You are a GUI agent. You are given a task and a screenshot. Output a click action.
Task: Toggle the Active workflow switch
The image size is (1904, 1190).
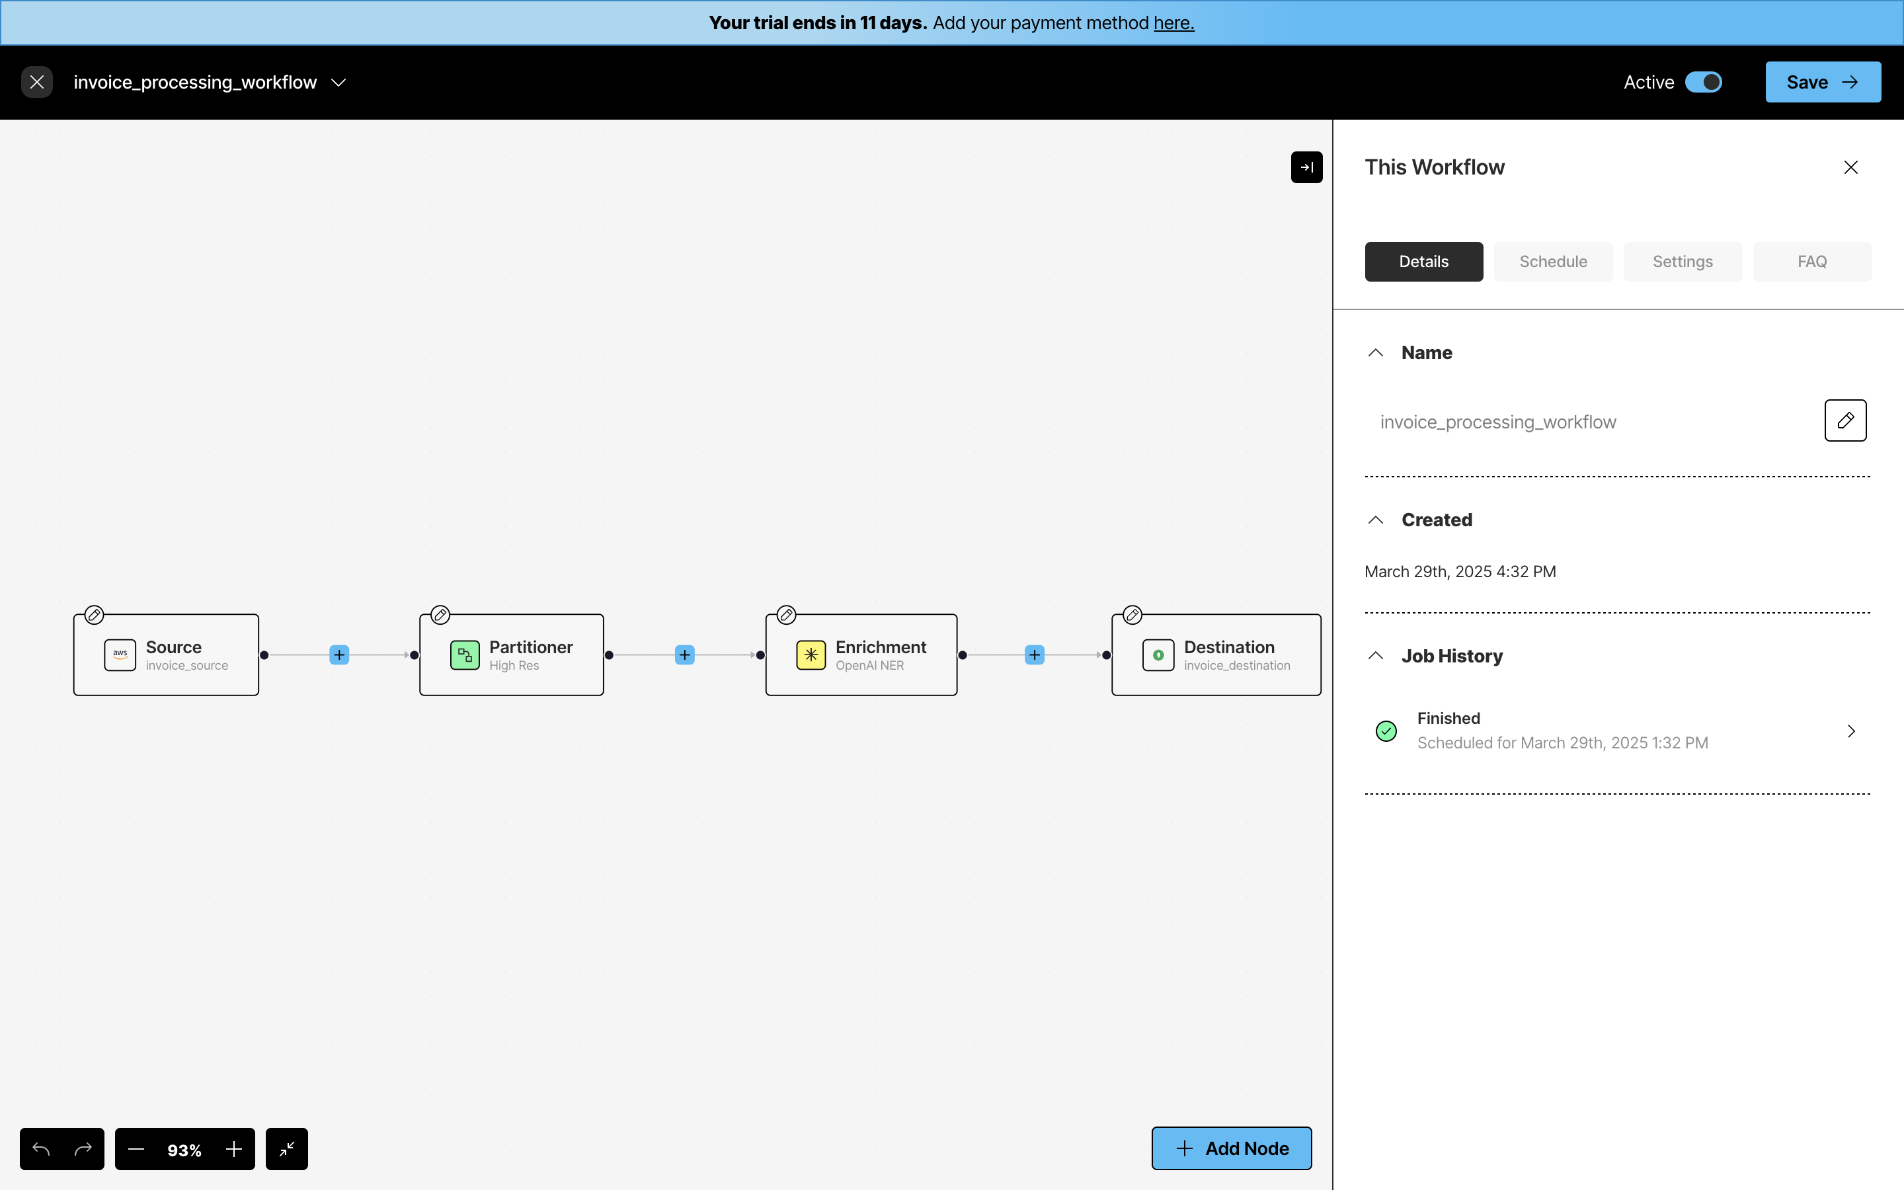click(1704, 82)
